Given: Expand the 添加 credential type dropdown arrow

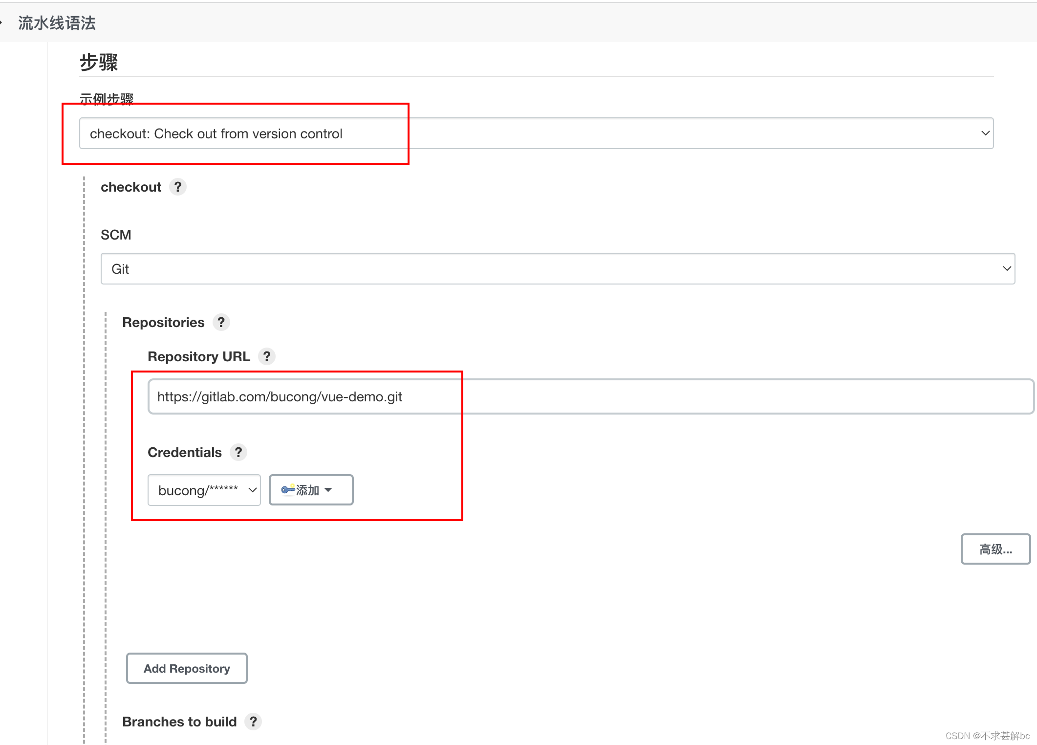Looking at the screenshot, I should coord(328,490).
